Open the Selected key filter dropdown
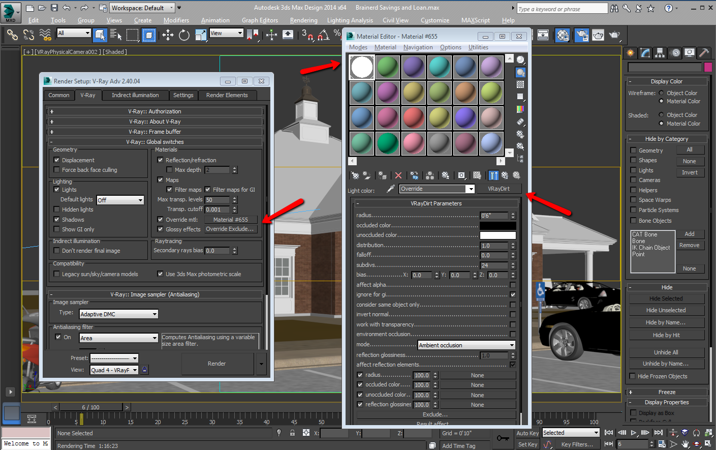 click(571, 433)
